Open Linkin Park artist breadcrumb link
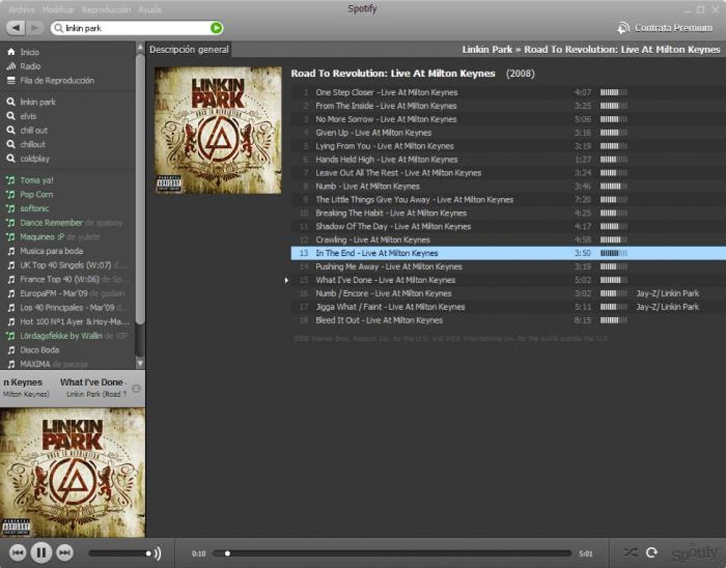 (487, 50)
